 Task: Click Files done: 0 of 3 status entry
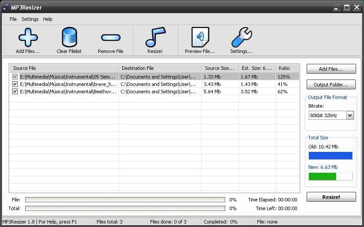pos(168,222)
